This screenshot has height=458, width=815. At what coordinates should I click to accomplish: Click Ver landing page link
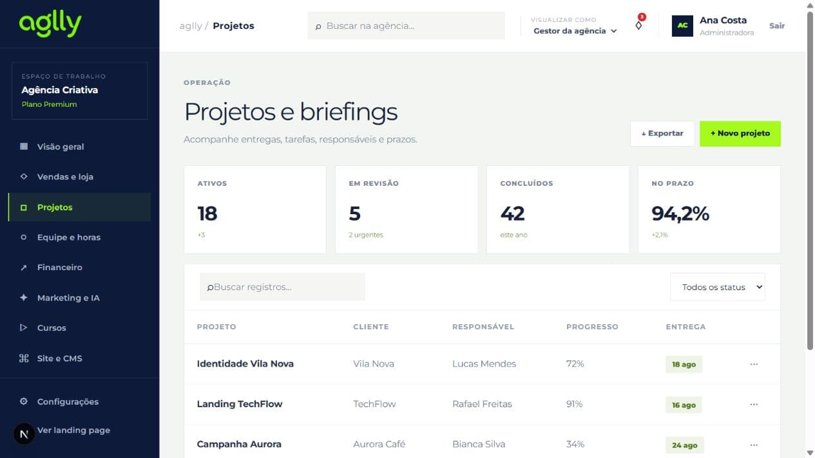[x=73, y=430]
